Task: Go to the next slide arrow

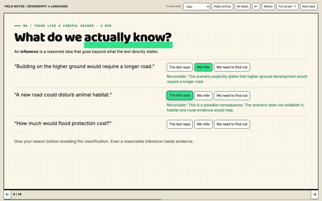Action: tap(314, 194)
